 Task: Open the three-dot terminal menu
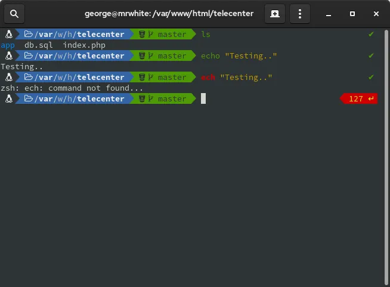coord(300,14)
